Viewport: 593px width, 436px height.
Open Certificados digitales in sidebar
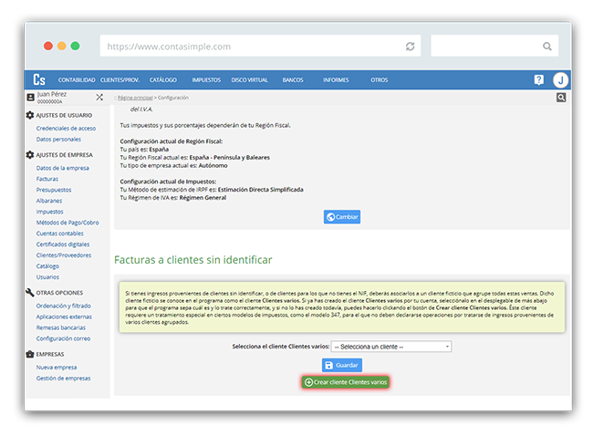point(63,244)
